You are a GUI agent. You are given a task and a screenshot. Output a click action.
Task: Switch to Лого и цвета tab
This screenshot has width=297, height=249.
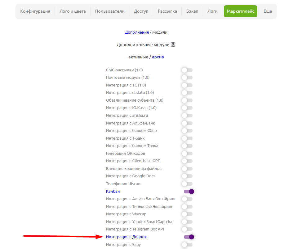tap(73, 11)
